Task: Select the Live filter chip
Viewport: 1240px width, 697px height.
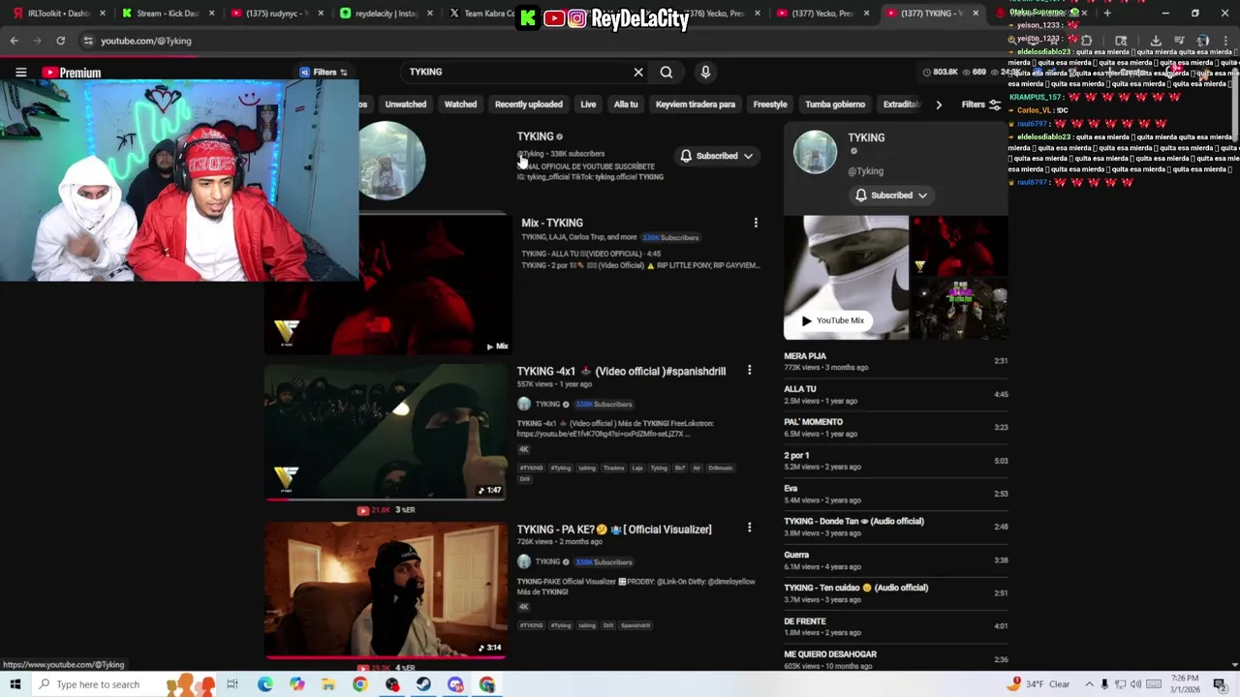Action: [588, 105]
